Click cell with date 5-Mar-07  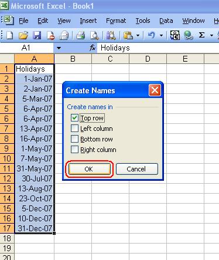[34, 99]
